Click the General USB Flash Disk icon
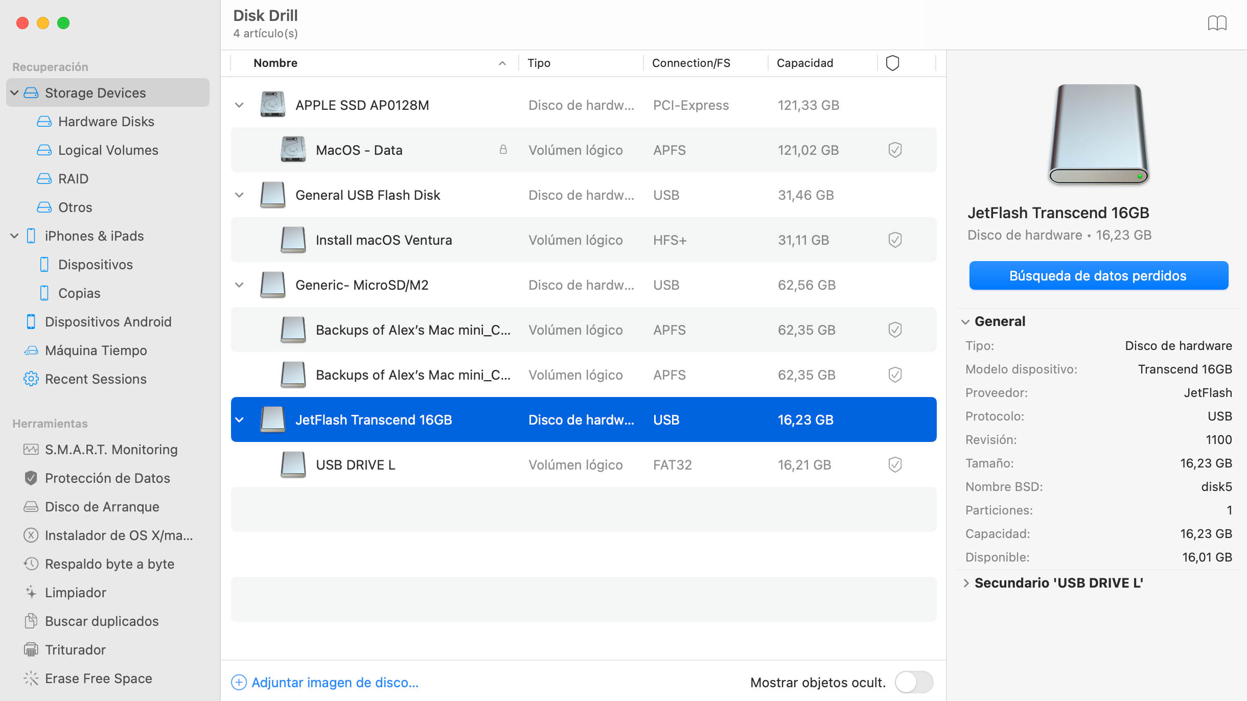 [x=272, y=195]
